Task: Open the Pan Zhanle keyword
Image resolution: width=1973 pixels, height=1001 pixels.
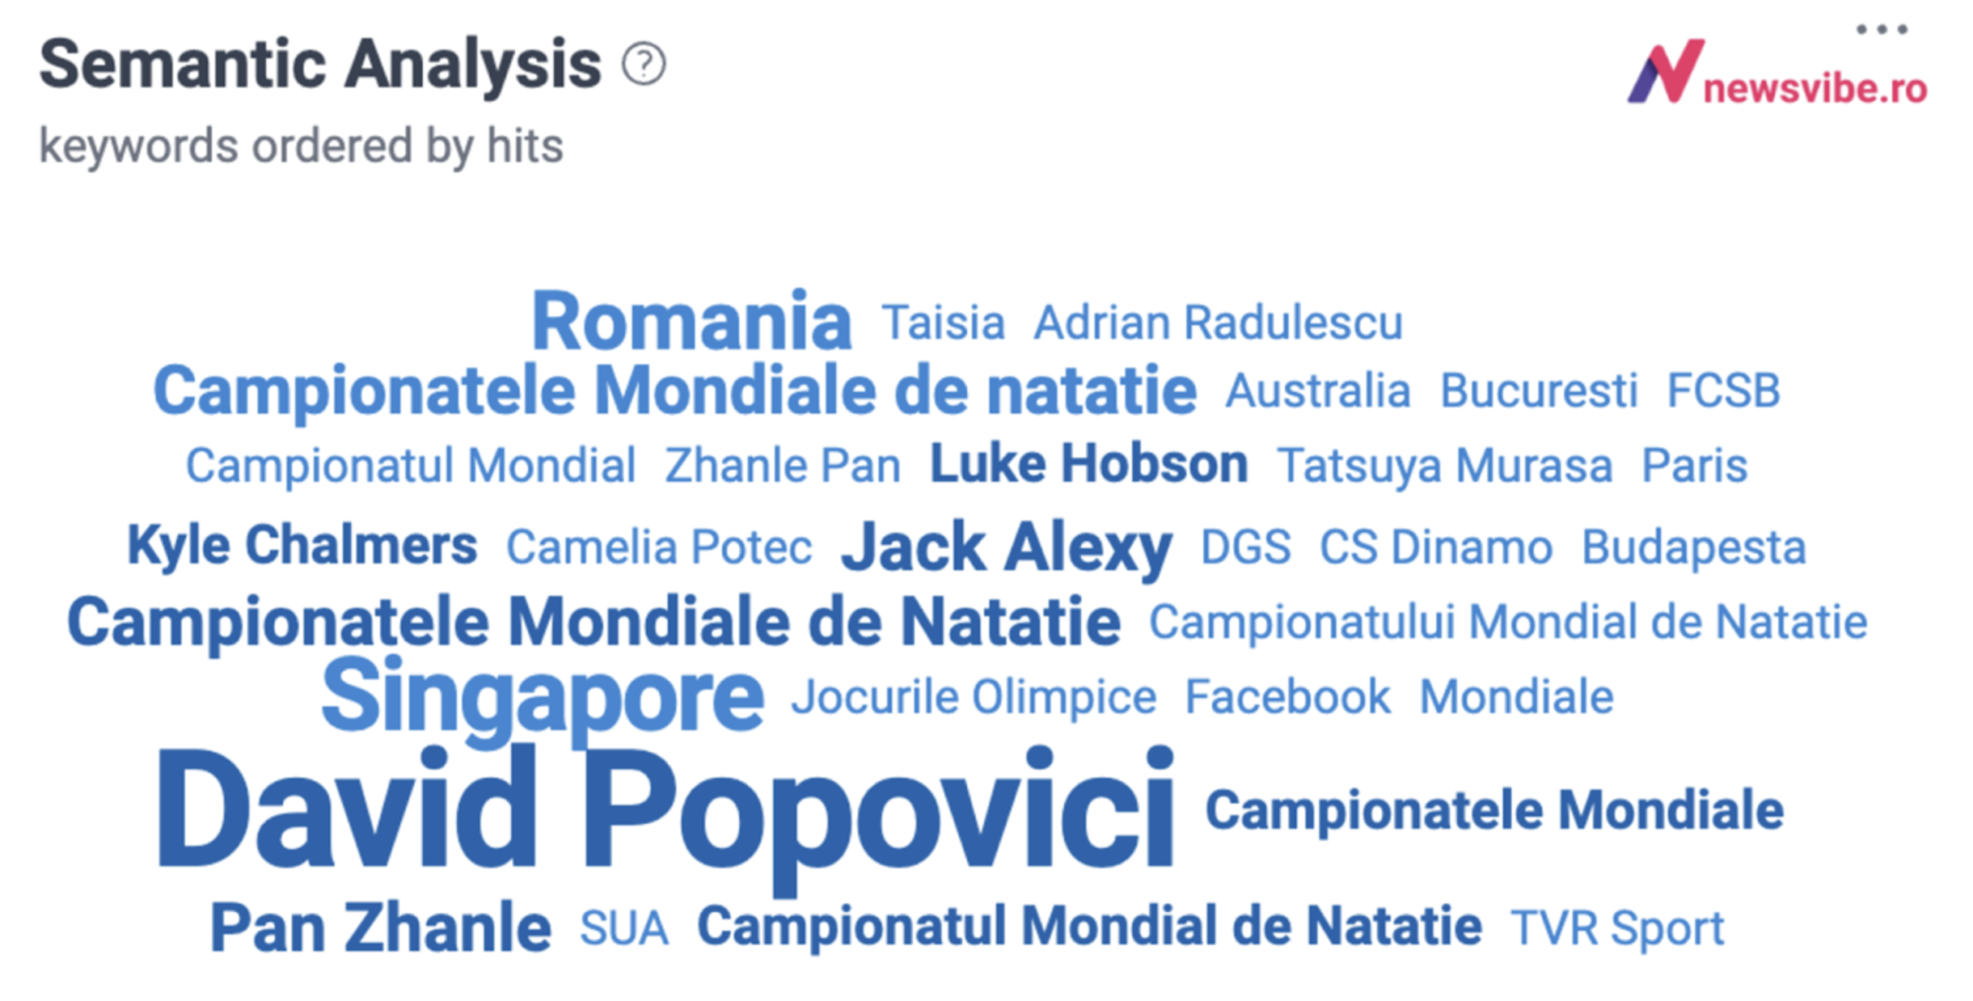Action: [381, 928]
